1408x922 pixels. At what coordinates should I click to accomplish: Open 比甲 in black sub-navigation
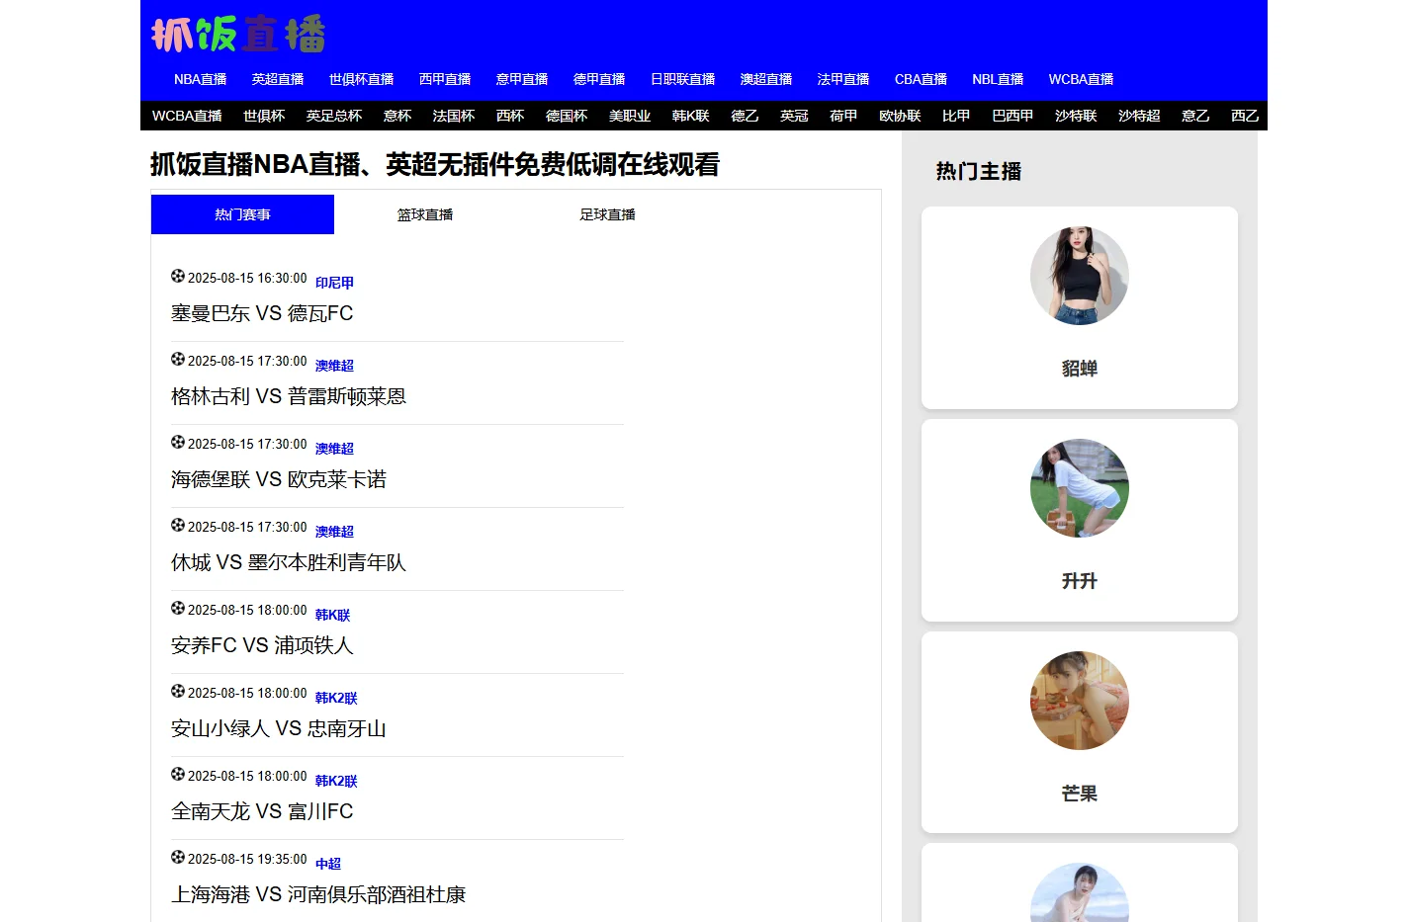(956, 116)
